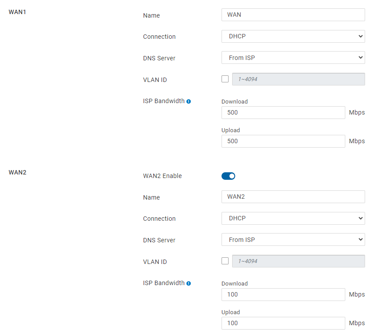
Task: Click the WAN2 Name field containing WAN2
Action: (293, 197)
